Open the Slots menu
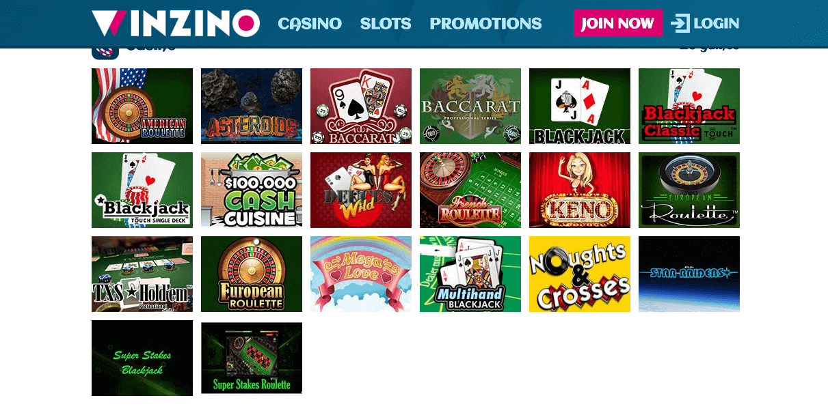 click(x=386, y=24)
